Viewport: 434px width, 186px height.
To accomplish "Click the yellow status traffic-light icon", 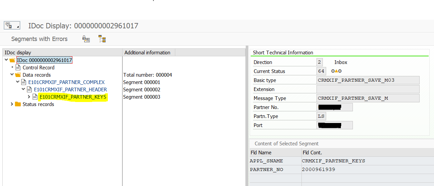I will 336,71.
